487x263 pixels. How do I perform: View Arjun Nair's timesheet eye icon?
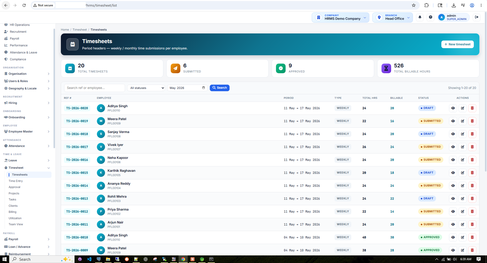(x=453, y=224)
